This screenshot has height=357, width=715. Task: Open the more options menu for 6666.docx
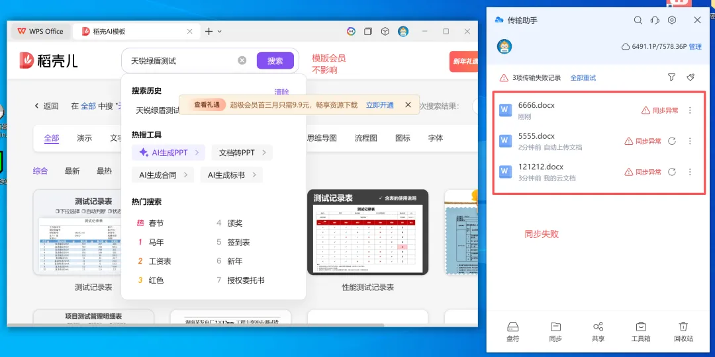pyautogui.click(x=690, y=110)
